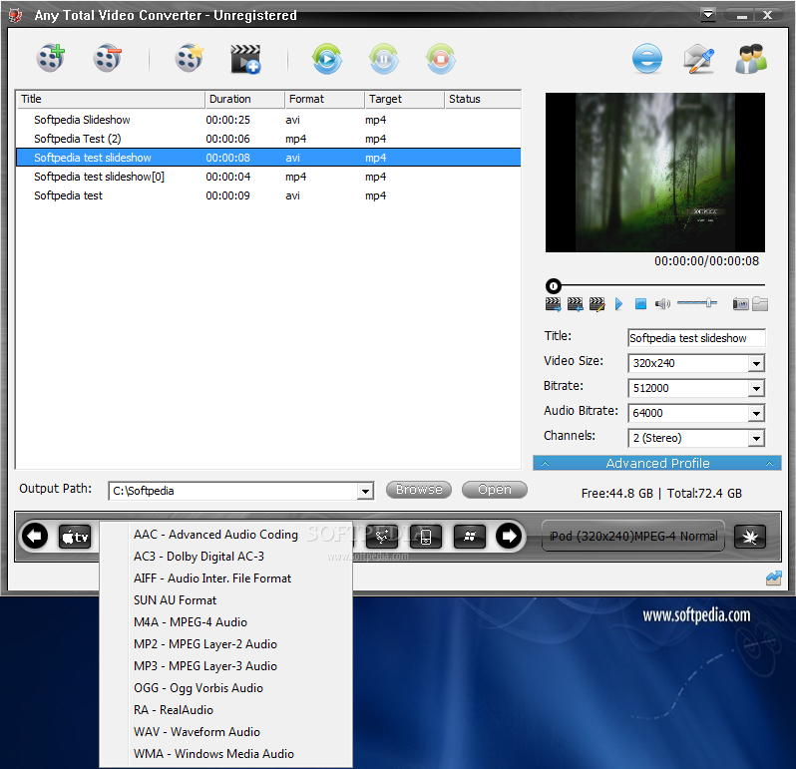Click the Add video files icon
The height and width of the screenshot is (769, 796).
(51, 59)
